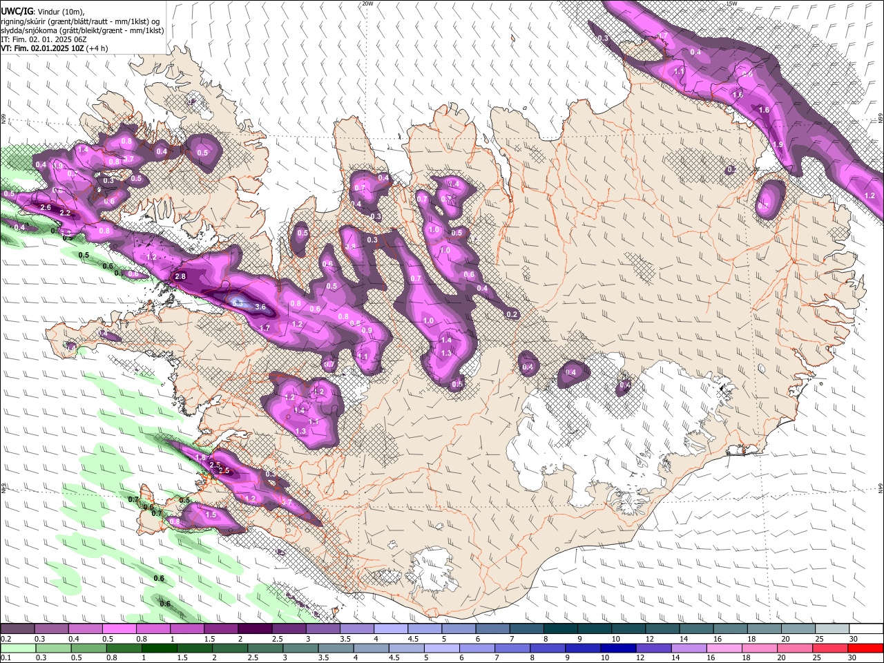
Task: Select the 'VT: Fim. 02.01.2025 10Z' valid time
Action: 43,49
